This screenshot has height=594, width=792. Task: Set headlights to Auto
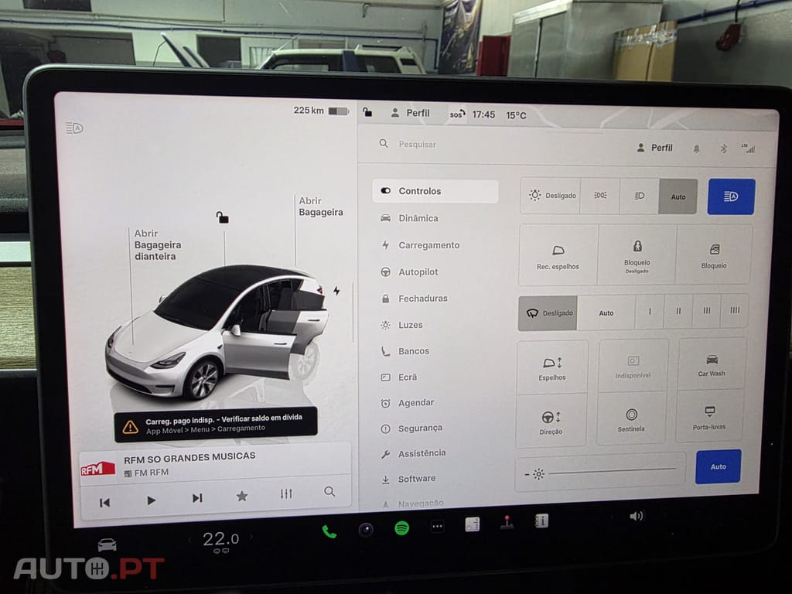(678, 196)
